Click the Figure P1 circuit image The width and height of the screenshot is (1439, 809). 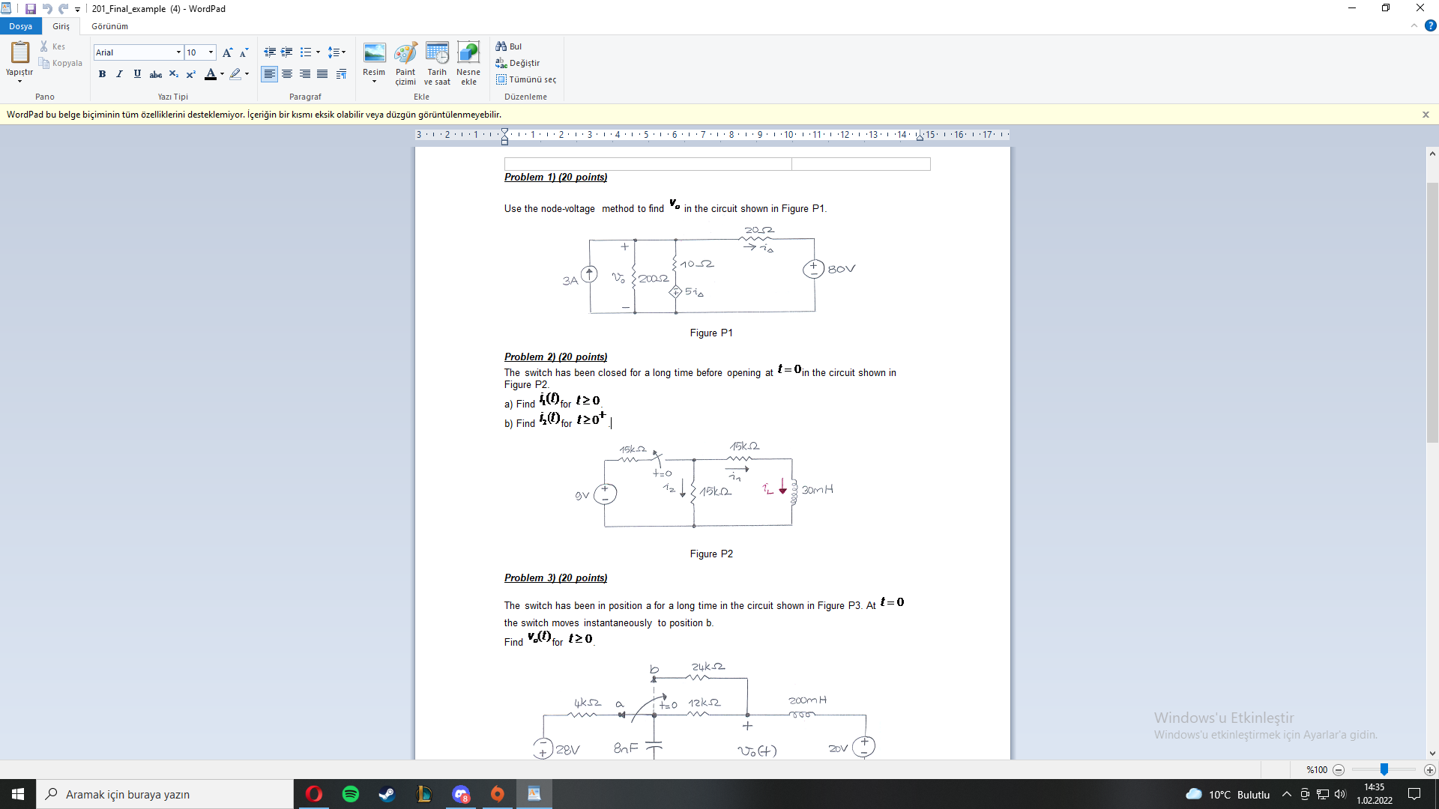click(x=708, y=271)
